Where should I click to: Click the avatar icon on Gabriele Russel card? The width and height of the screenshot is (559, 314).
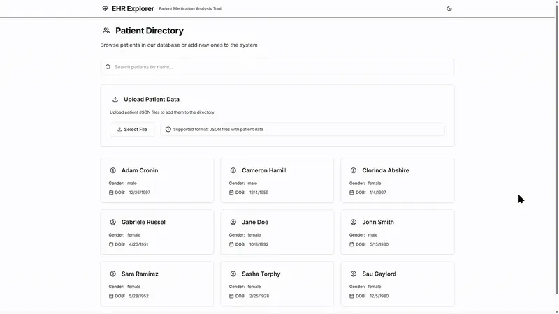coord(113,222)
